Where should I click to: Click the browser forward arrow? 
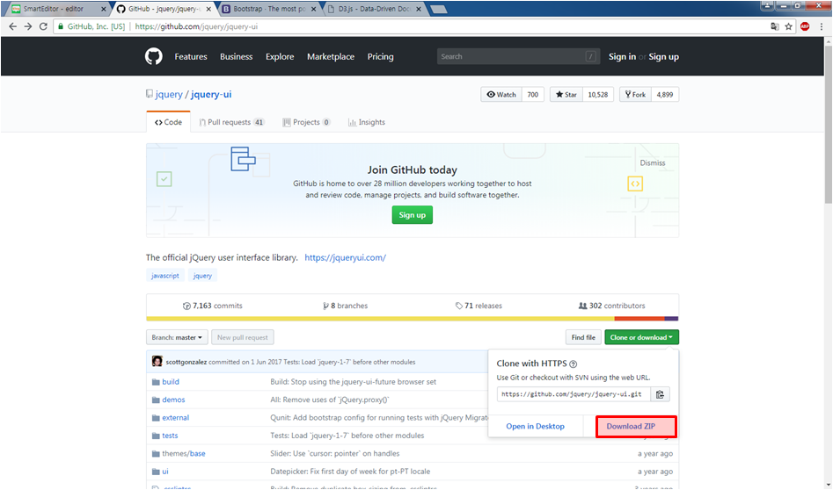[x=28, y=26]
